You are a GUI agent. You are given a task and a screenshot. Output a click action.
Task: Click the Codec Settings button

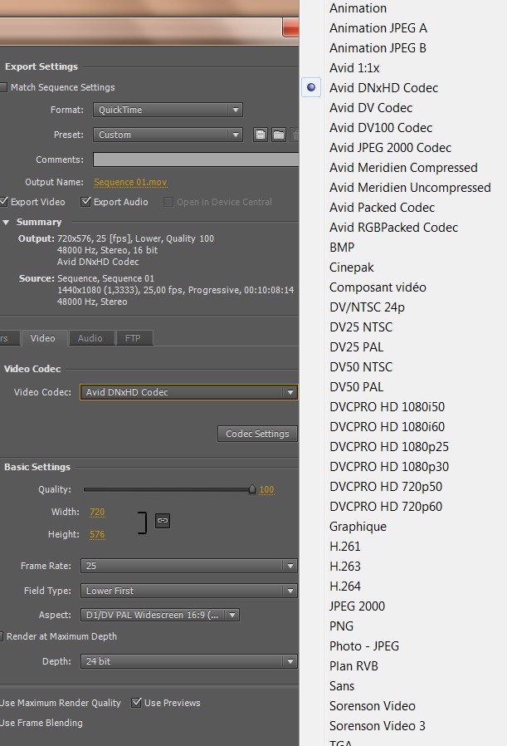[257, 434]
